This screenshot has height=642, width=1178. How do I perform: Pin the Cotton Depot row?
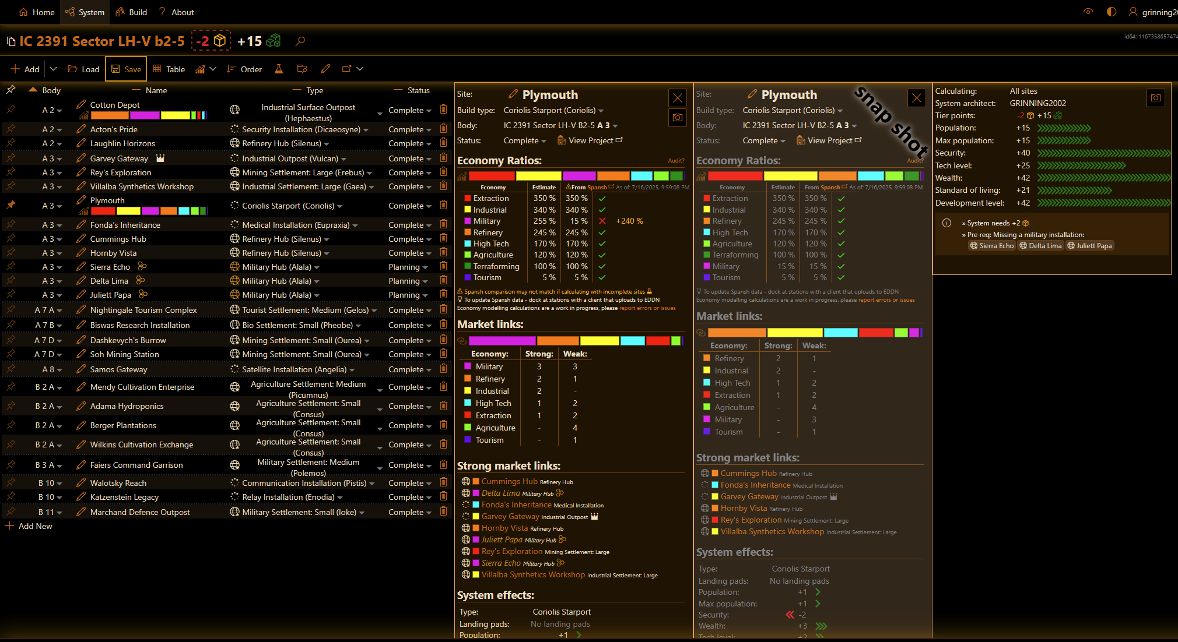pos(10,110)
